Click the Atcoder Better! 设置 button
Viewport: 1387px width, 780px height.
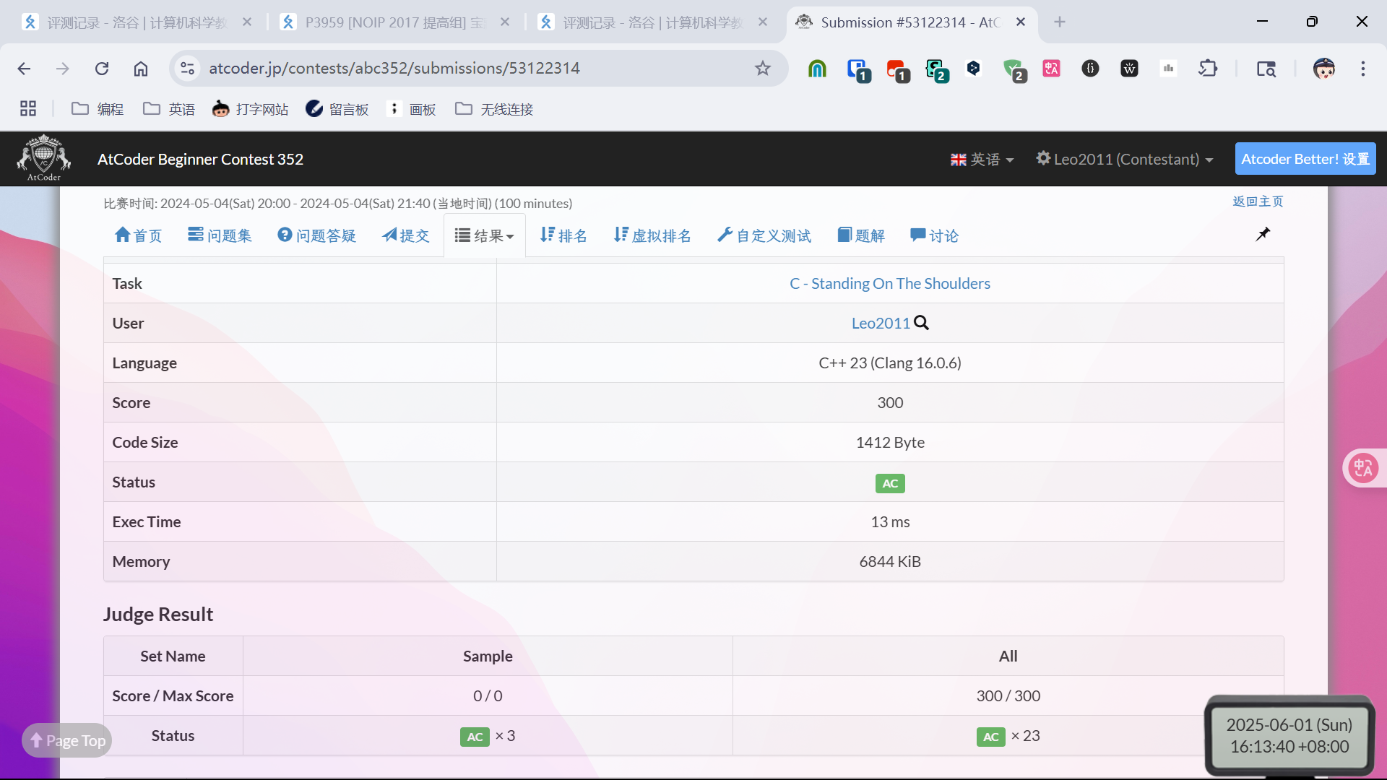[1305, 159]
